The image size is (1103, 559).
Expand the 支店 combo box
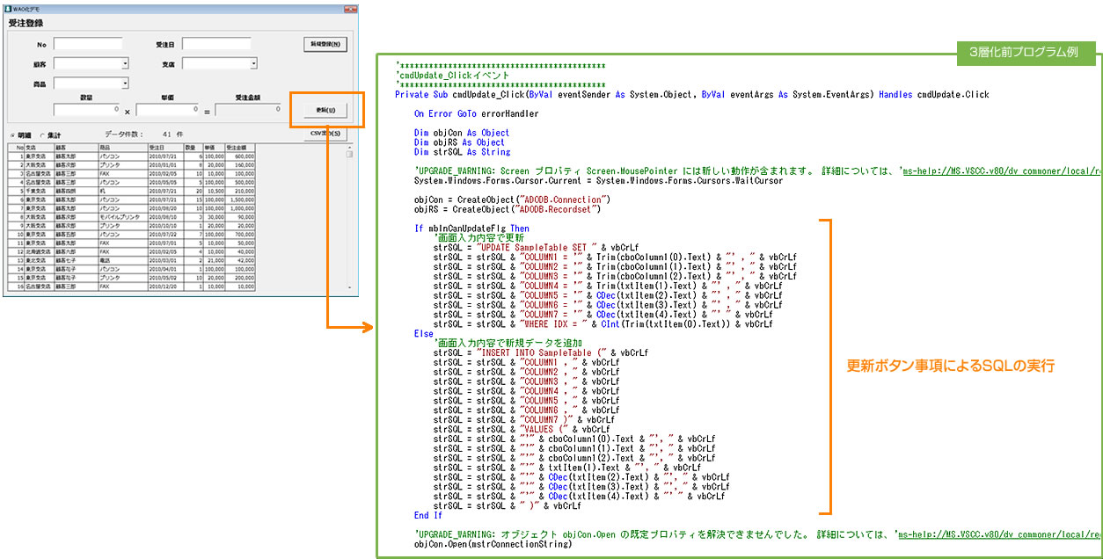(x=253, y=63)
